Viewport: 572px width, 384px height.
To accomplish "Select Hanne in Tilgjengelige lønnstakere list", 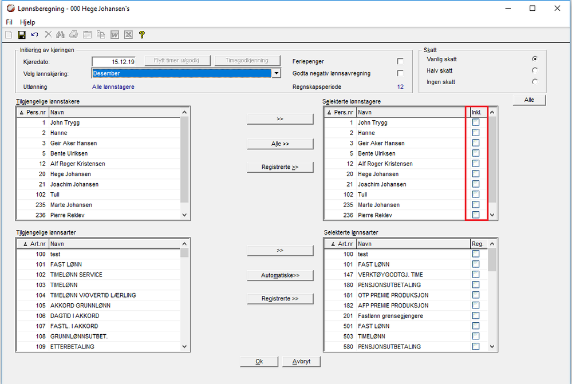I will (98, 133).
